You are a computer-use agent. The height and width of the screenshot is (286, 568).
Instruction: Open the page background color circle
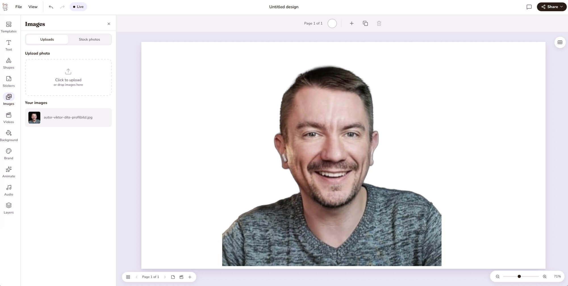pos(332,23)
